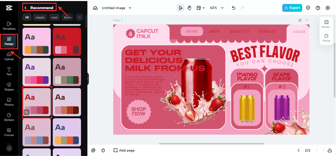
Task: Open the Shapes panel
Action: click(x=9, y=87)
